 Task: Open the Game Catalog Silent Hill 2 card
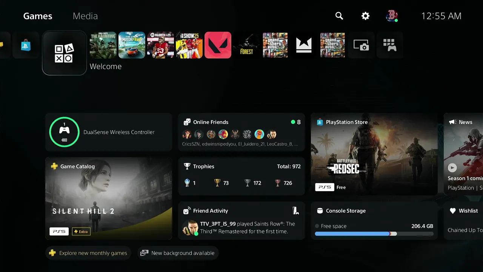(x=109, y=198)
